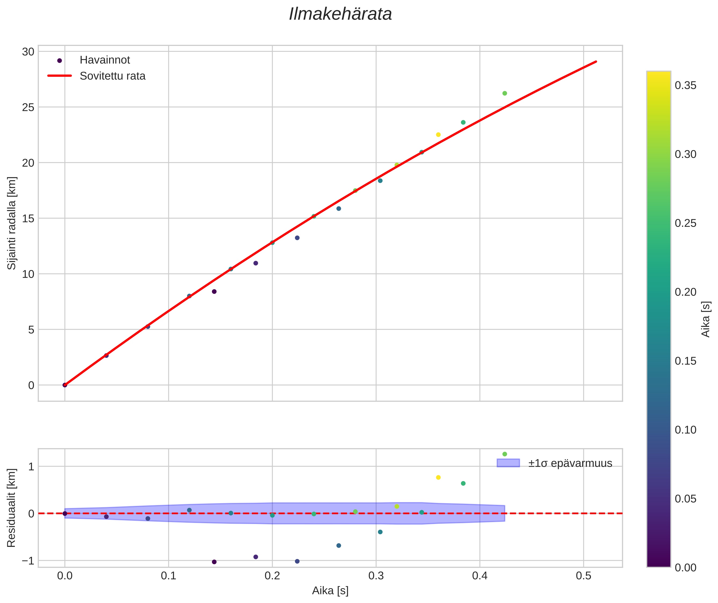
Task: Click the purple dot marker beside Havainnot
Action: point(60,60)
